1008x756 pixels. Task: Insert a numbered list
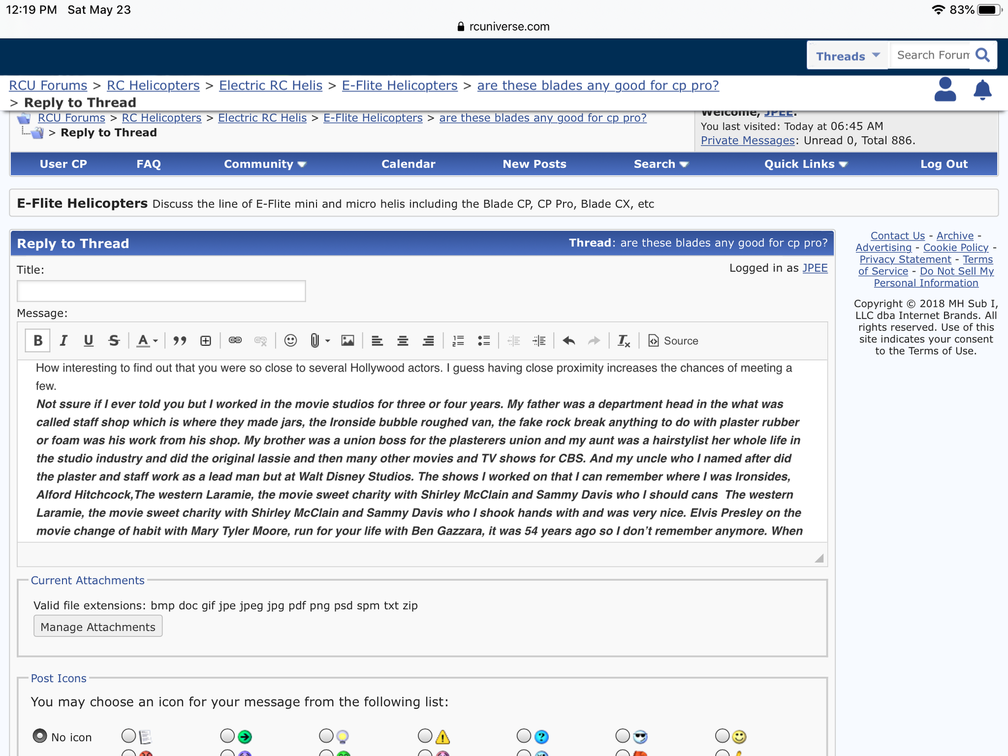pos(458,341)
